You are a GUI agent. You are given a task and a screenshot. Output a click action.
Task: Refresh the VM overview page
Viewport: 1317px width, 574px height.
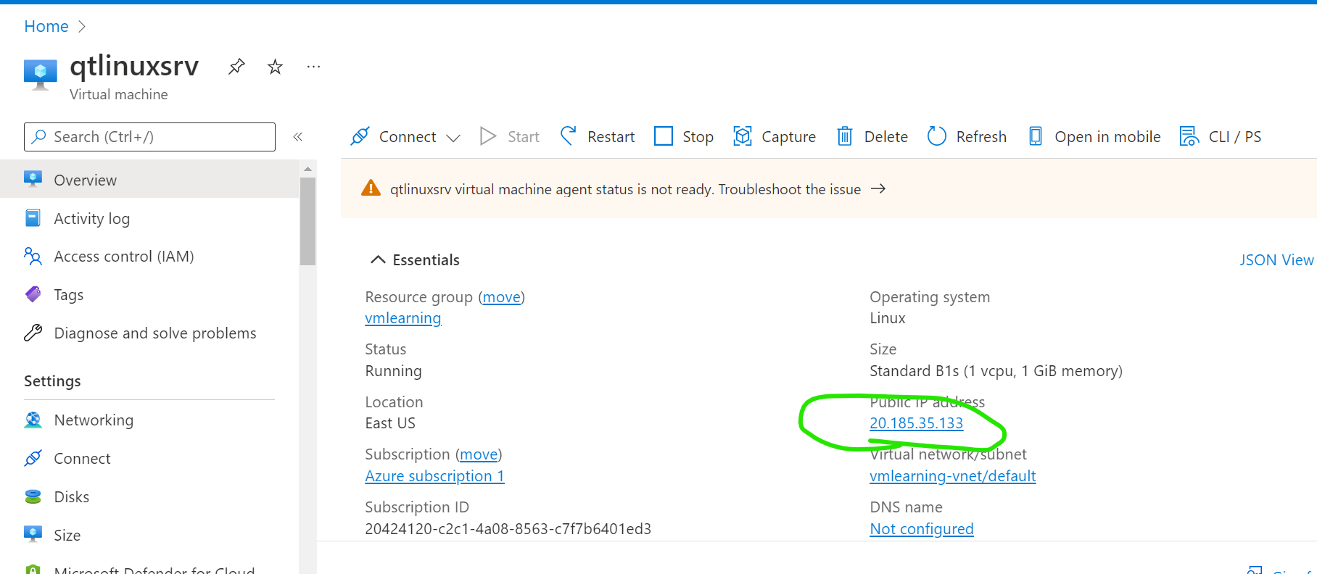[967, 136]
